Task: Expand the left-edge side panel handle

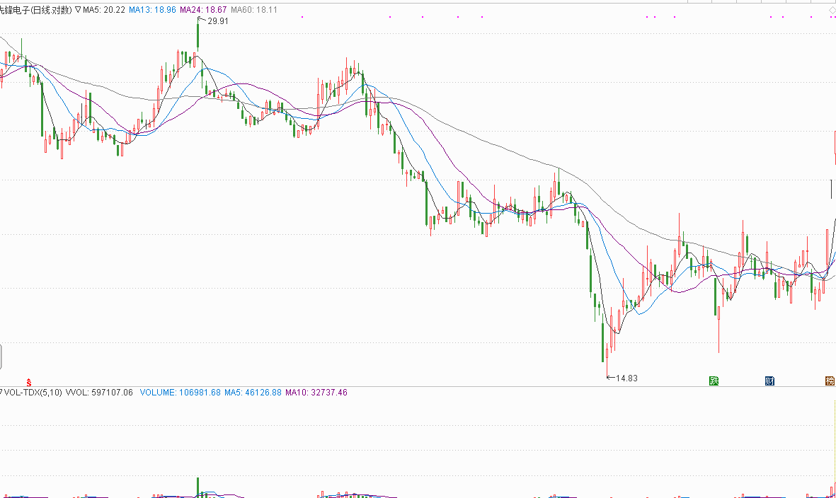Action: [1, 356]
